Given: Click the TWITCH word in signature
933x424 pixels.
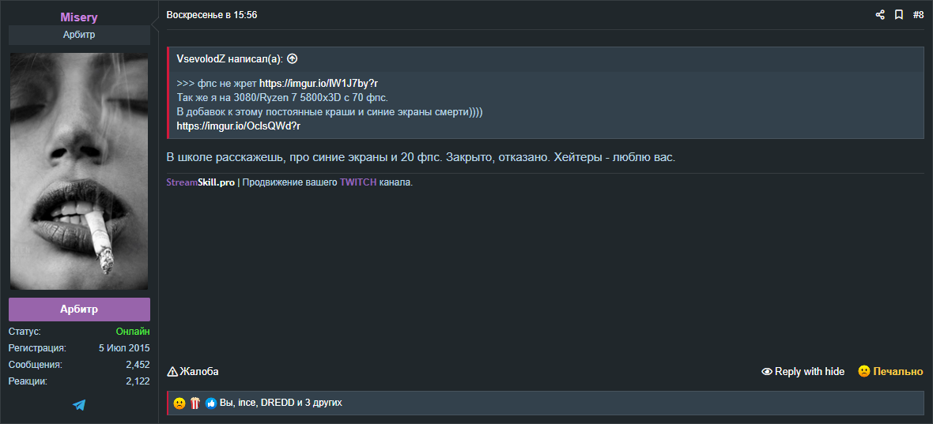Looking at the screenshot, I should (358, 182).
